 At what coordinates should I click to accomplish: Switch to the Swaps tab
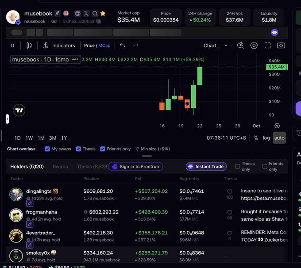(60, 167)
